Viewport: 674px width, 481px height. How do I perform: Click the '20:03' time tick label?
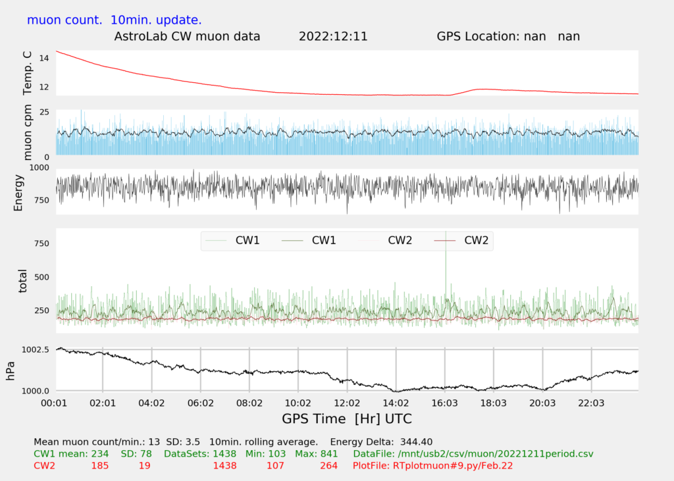[542, 403]
